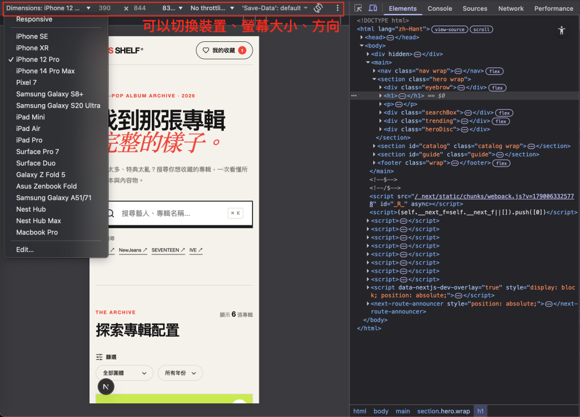Switch to the Performance tab
This screenshot has height=417, width=580.
553,8
